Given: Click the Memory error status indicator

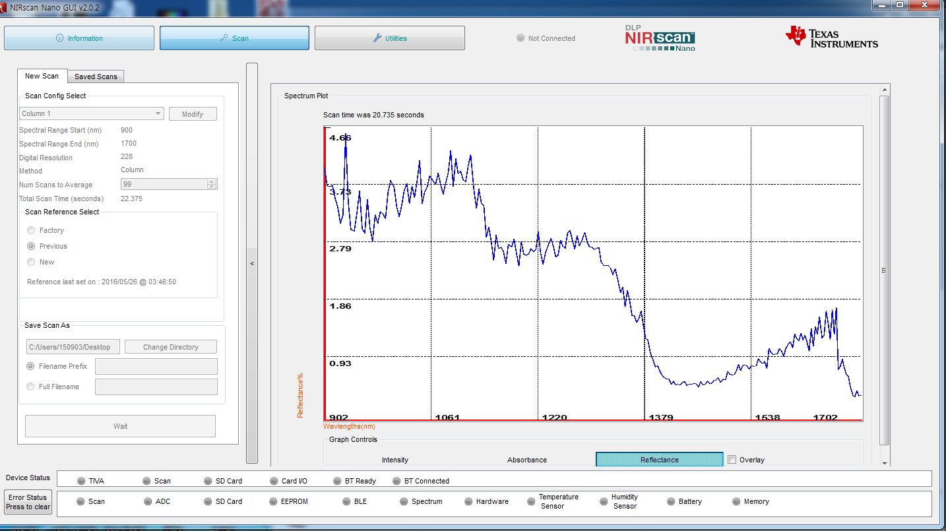Looking at the screenshot, I should pyautogui.click(x=737, y=501).
